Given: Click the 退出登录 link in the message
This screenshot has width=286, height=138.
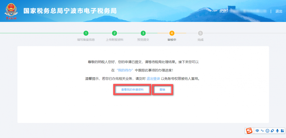Looking at the screenshot, I should click(153, 79).
